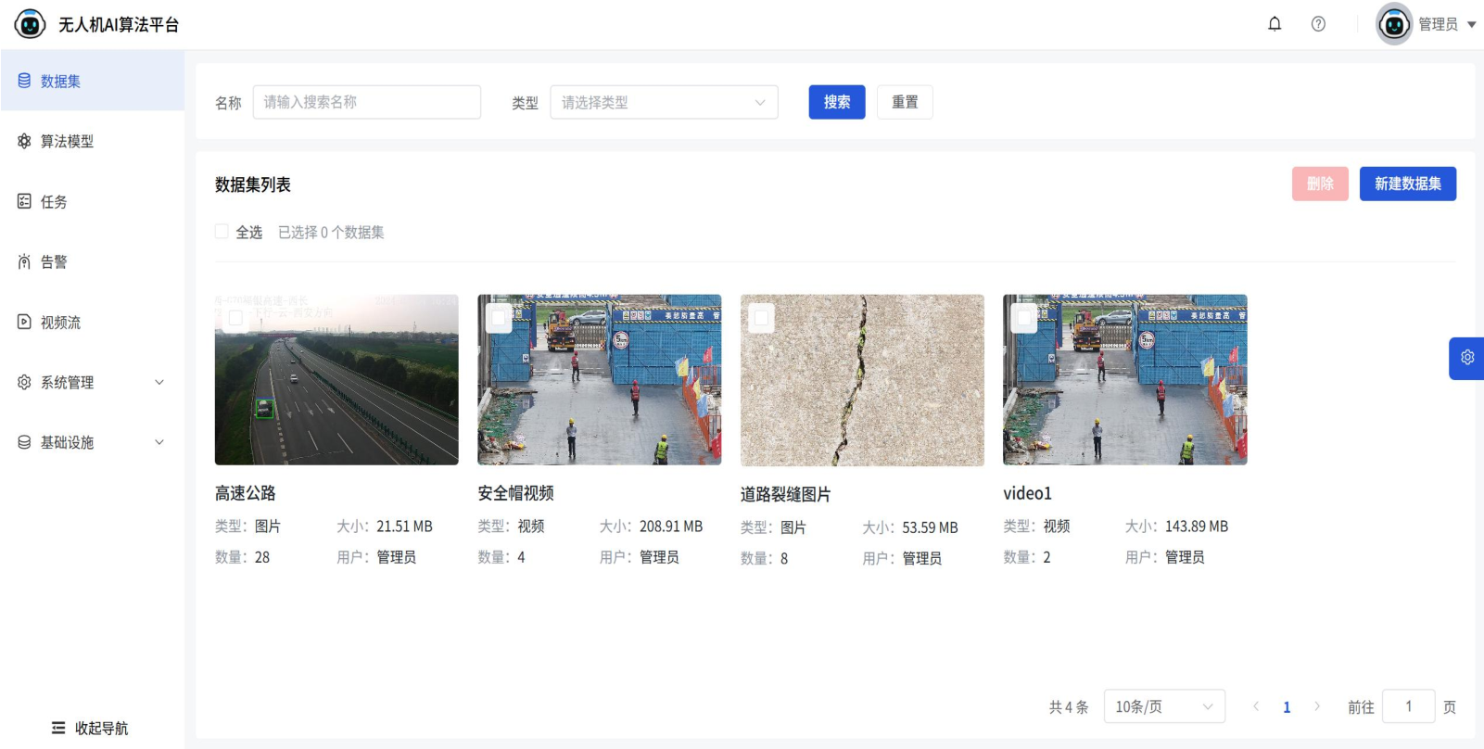Collapse navigation using 收起导航 icon

[58, 728]
